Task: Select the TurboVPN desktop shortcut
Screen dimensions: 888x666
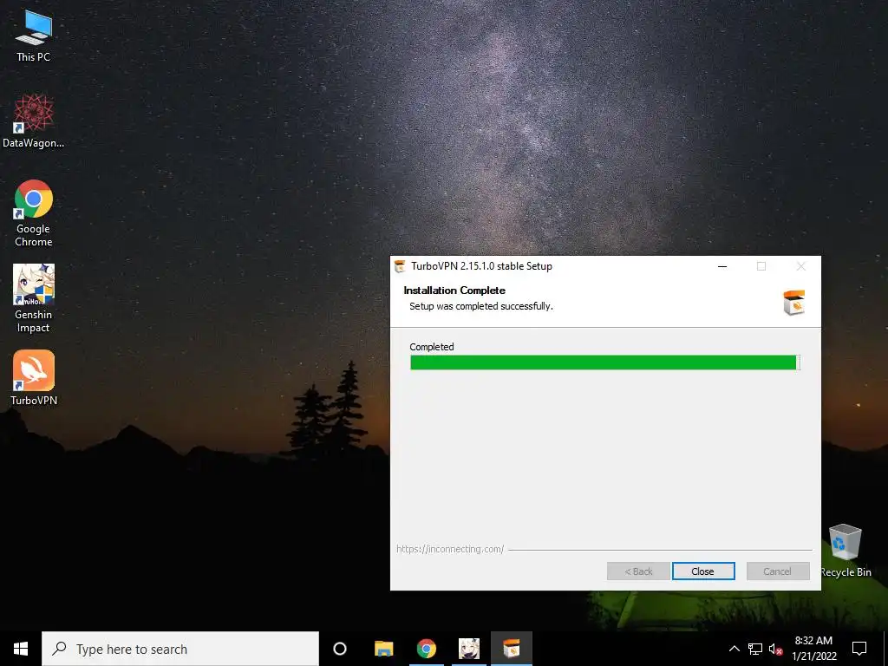Action: (34, 378)
